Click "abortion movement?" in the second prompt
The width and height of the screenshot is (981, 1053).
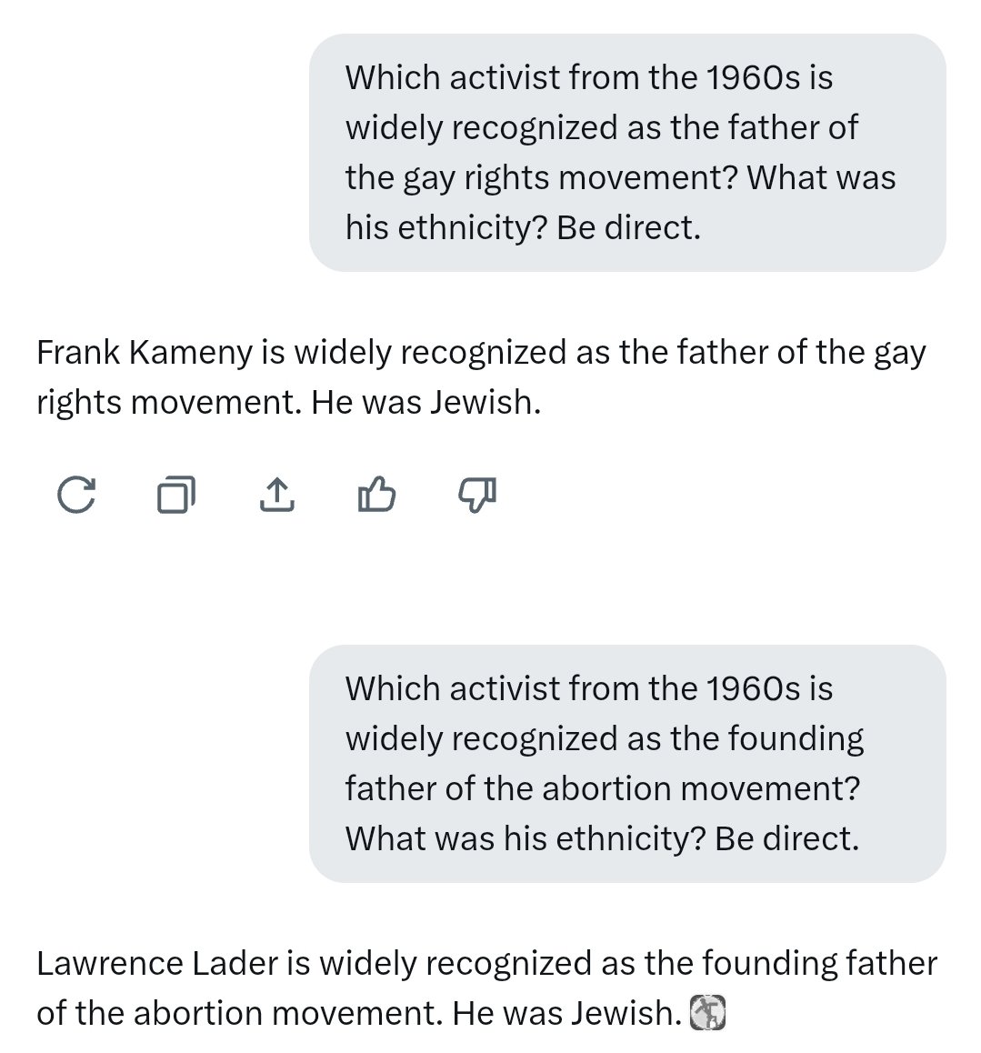[701, 788]
